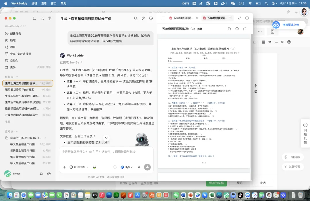Insert emoji icon in background editor toolbar

point(289,42)
